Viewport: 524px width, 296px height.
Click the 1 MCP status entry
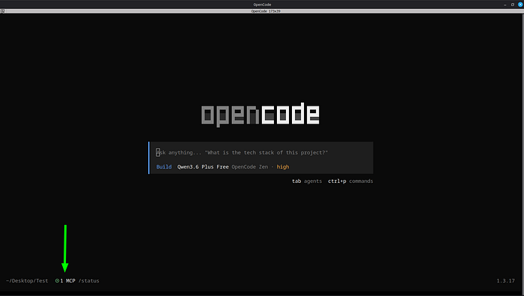point(67,280)
